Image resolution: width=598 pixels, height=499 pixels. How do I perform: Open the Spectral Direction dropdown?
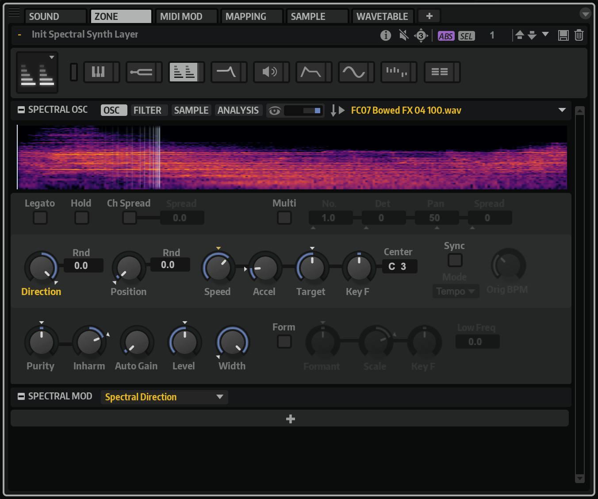[x=164, y=397]
